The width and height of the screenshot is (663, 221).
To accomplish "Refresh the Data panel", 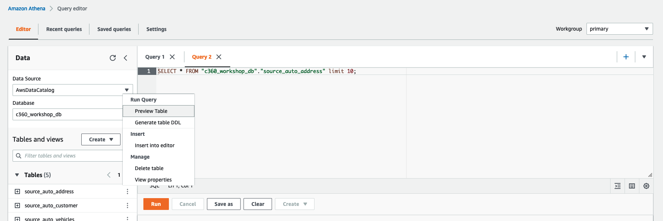I will coord(113,58).
